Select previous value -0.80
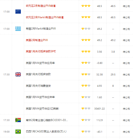The height and width of the screenshot is (139, 133). [x=99, y=63]
